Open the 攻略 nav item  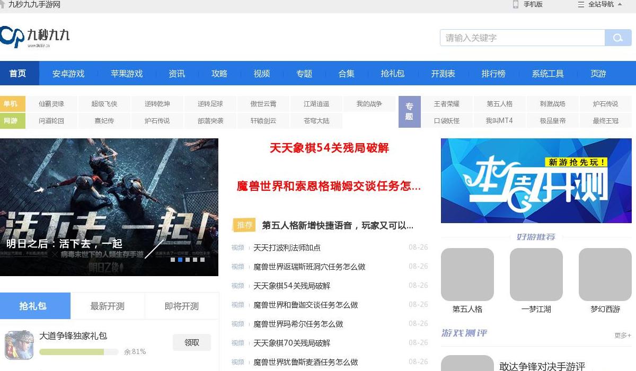[219, 74]
